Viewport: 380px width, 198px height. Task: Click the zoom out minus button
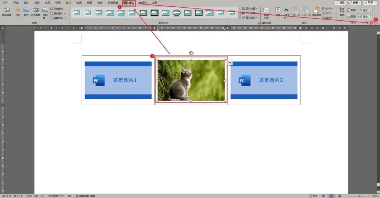[346, 196]
